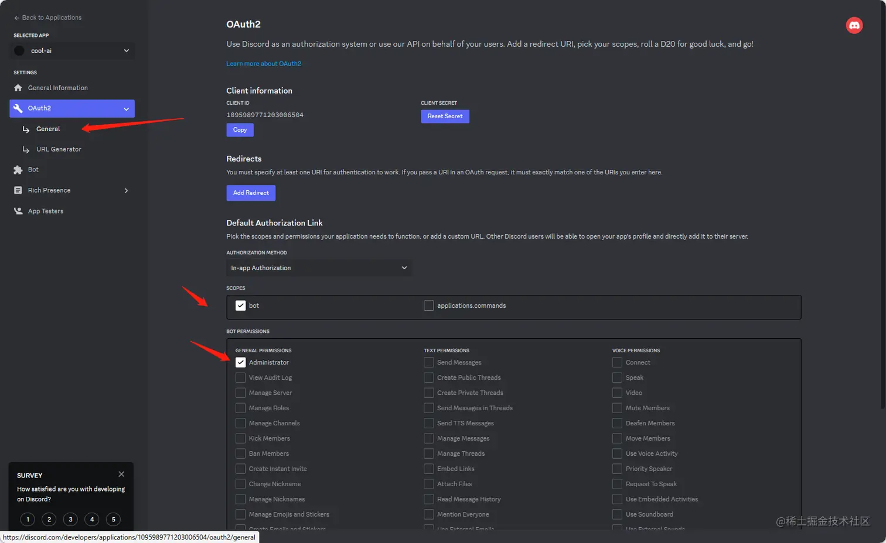
Task: Click the person icon beside App Testers
Action: pos(18,211)
